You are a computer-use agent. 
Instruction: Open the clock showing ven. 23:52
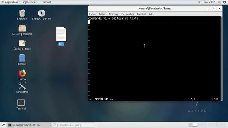coord(209,2)
